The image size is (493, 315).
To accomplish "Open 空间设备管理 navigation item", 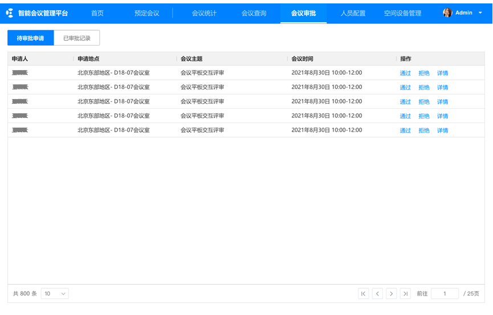I will [402, 13].
